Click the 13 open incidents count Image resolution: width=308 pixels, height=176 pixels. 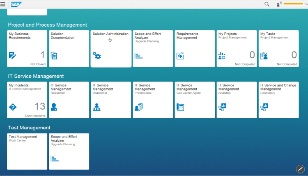[x=40, y=106]
